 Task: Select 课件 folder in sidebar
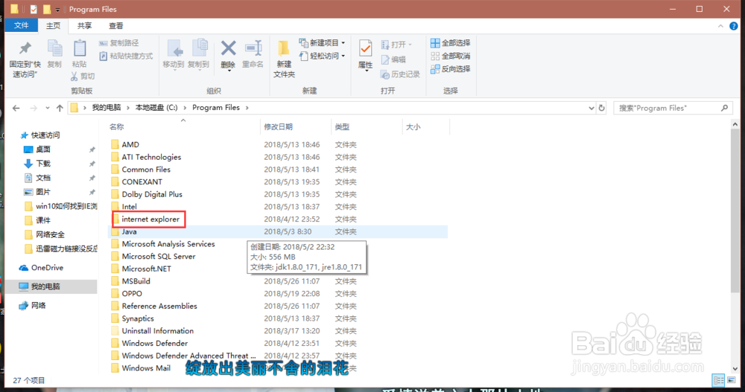(37, 220)
